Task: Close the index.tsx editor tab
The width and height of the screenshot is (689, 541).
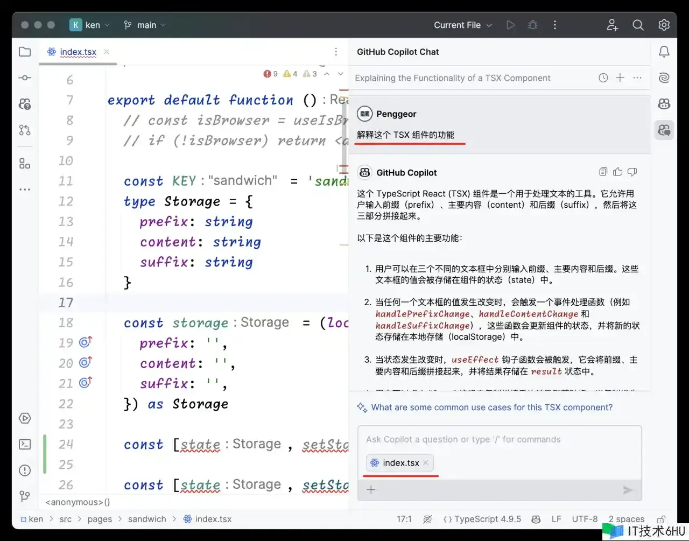Action: point(107,52)
